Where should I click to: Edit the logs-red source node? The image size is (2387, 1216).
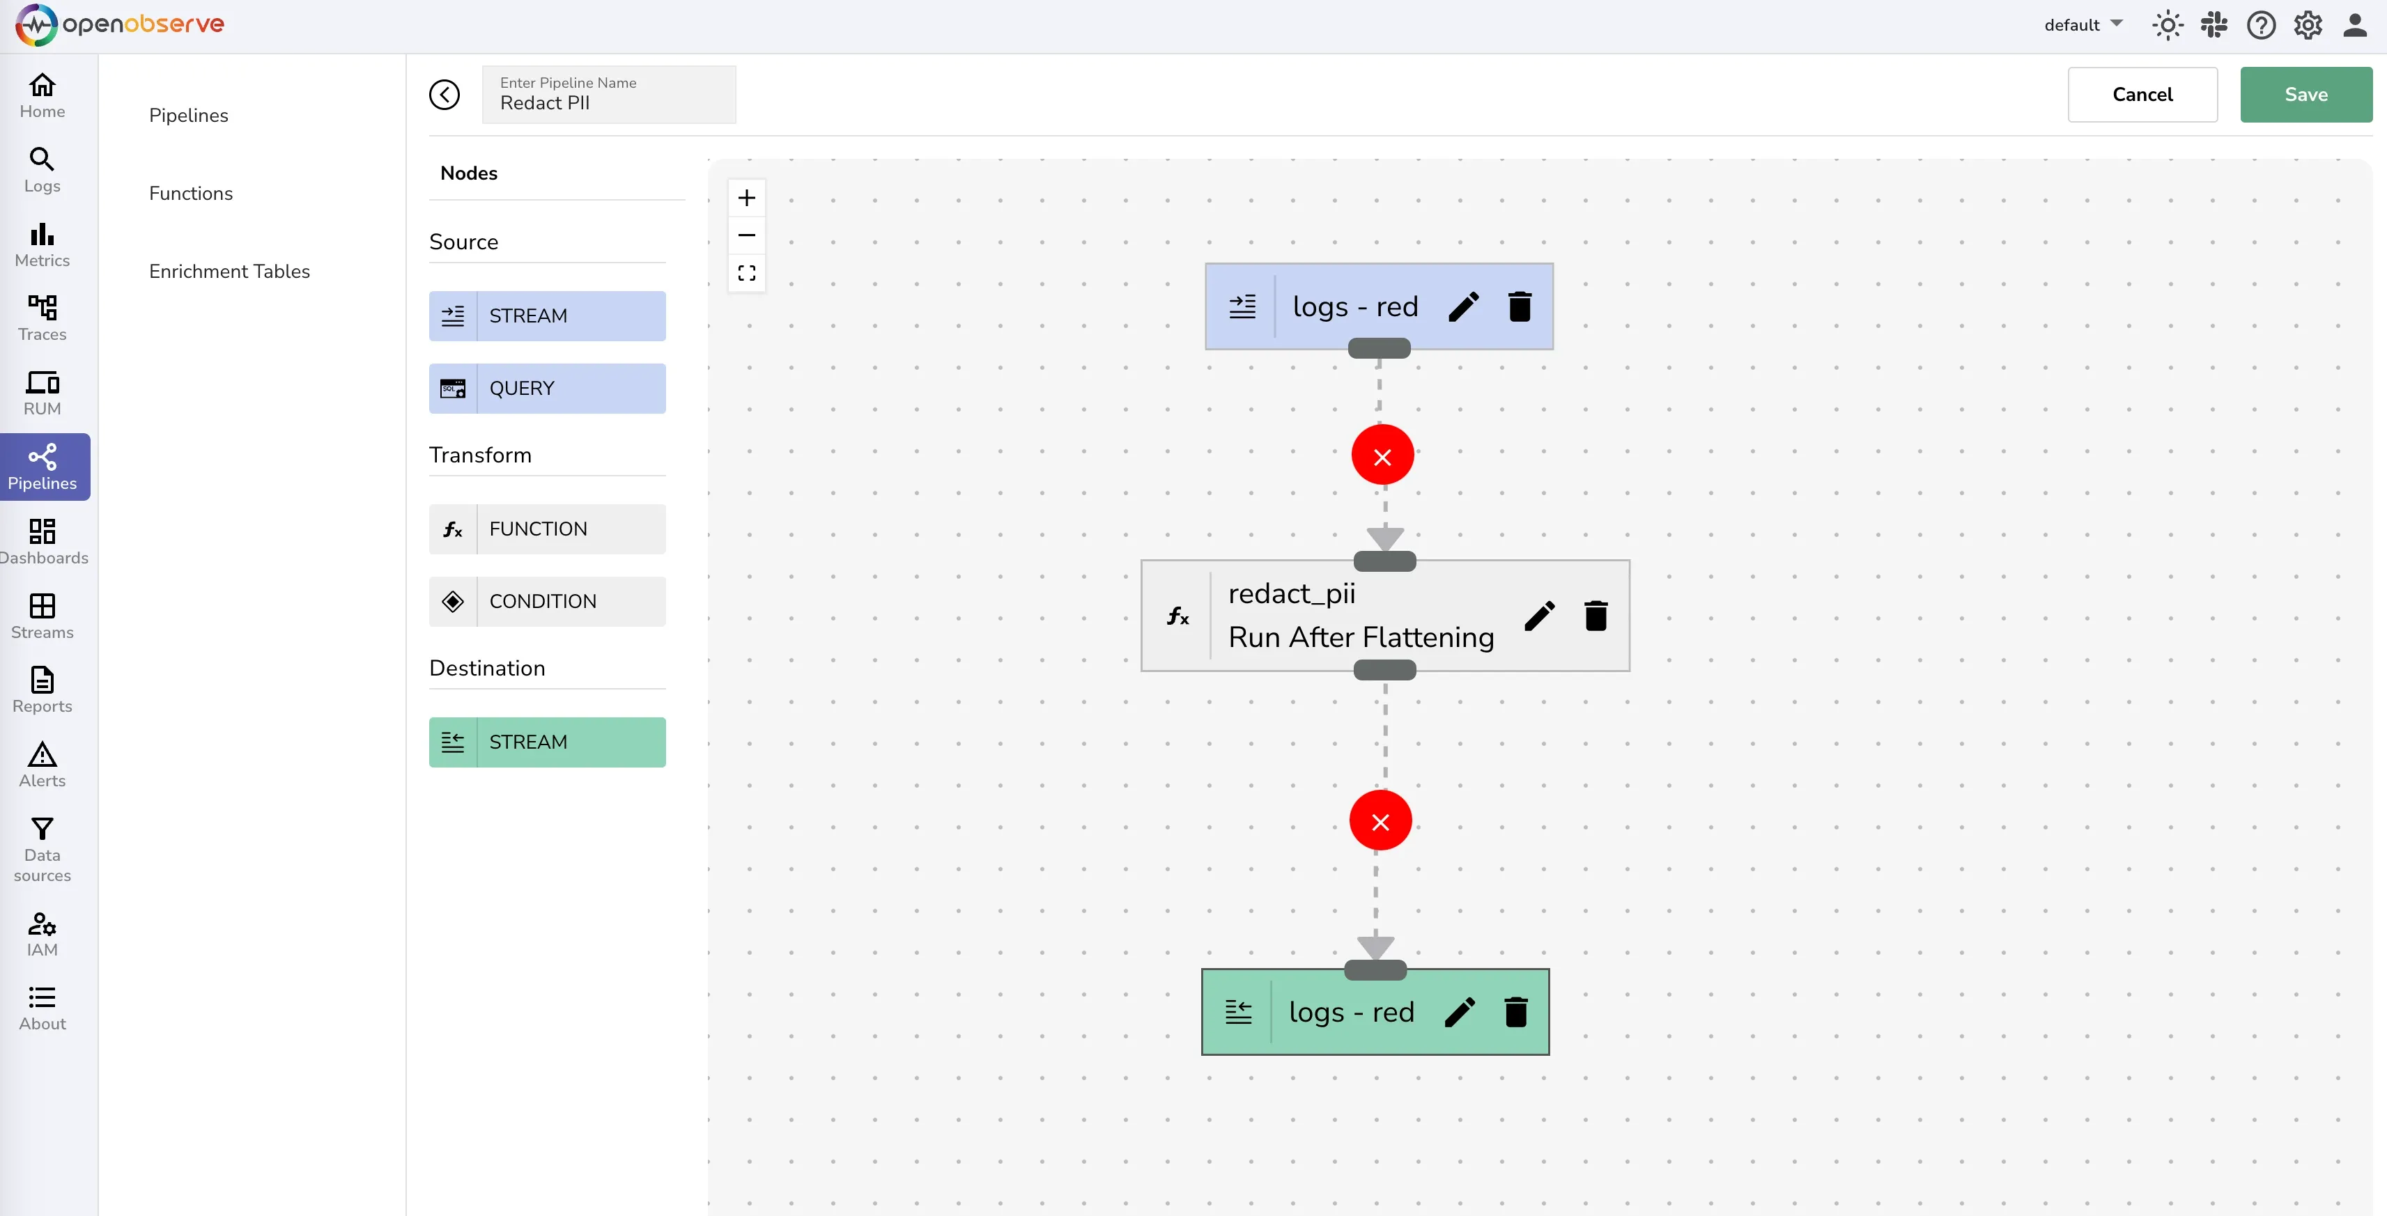[1462, 306]
